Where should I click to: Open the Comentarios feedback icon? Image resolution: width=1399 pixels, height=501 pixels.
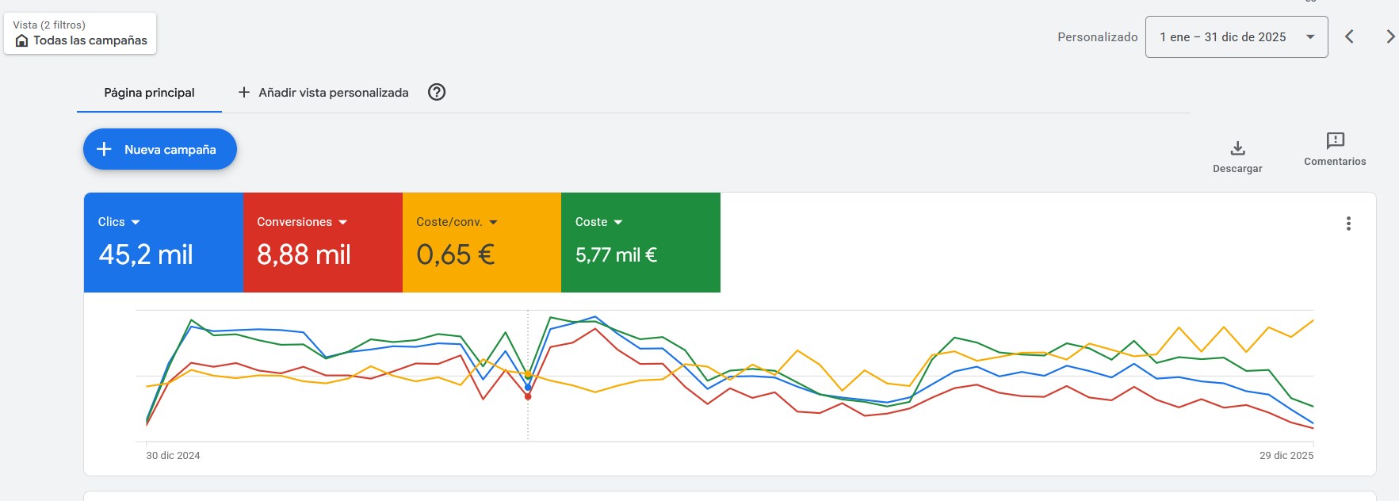[1335, 141]
